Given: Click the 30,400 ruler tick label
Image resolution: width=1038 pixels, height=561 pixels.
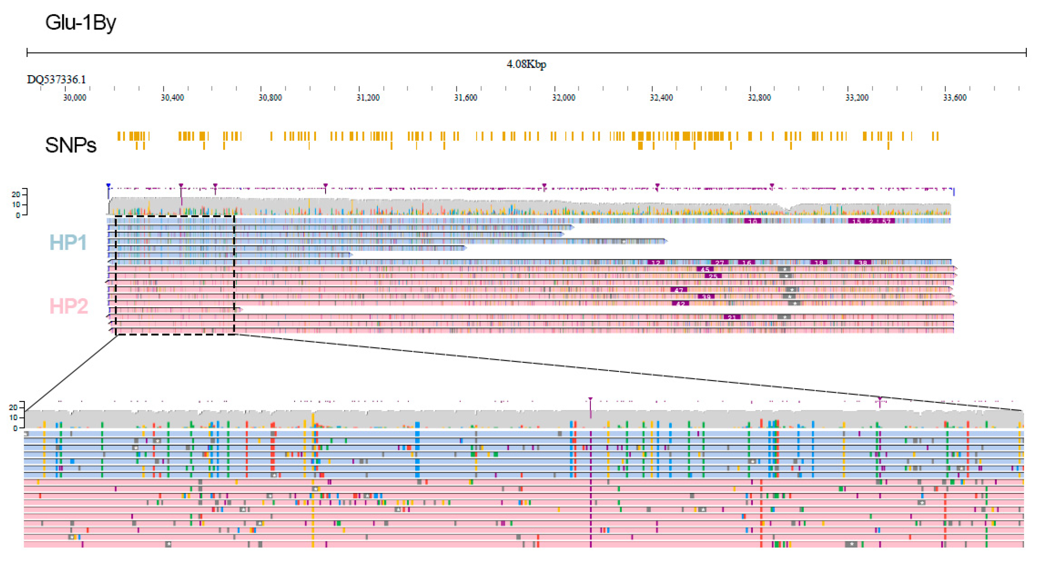Looking at the screenshot, I should (172, 98).
